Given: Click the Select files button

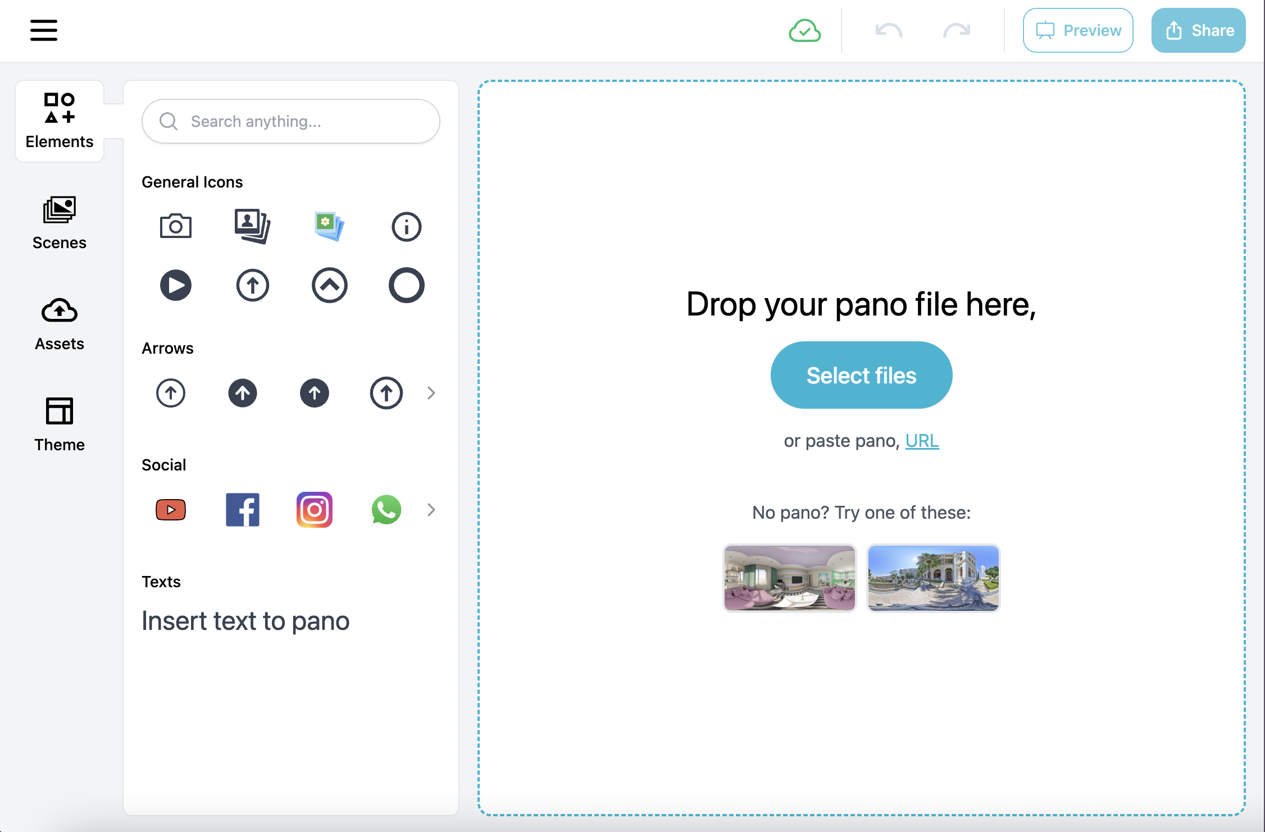Looking at the screenshot, I should [861, 374].
